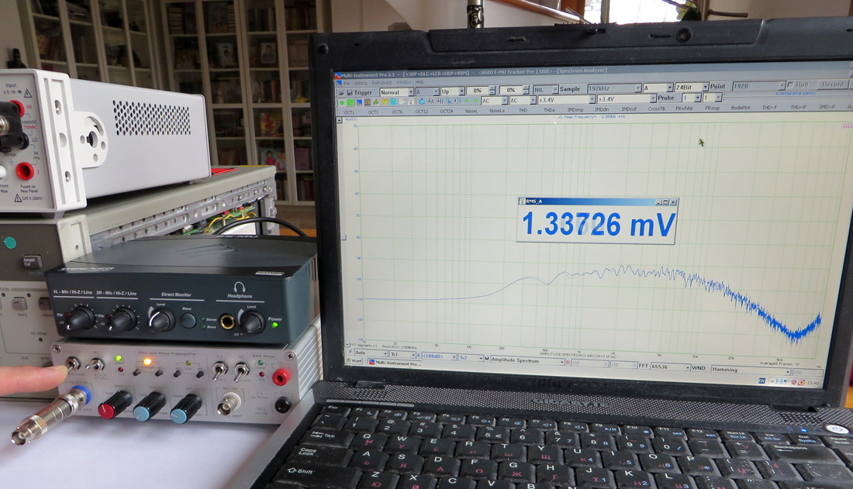Image resolution: width=853 pixels, height=489 pixels.
Task: Click the Multi-Instrument Pro taskbar button
Action: coord(395,363)
